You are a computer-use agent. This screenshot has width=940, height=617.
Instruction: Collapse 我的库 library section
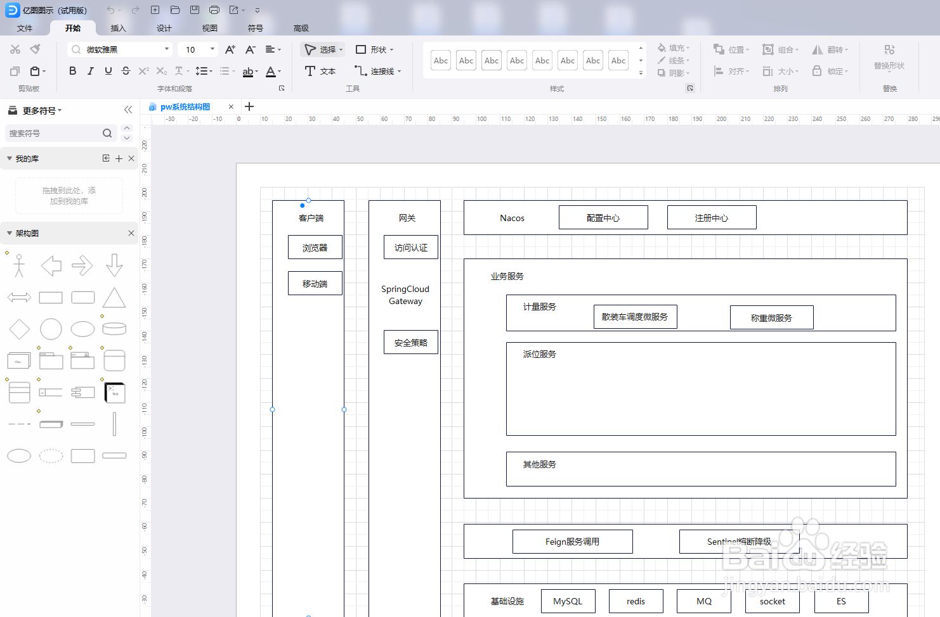coord(10,158)
